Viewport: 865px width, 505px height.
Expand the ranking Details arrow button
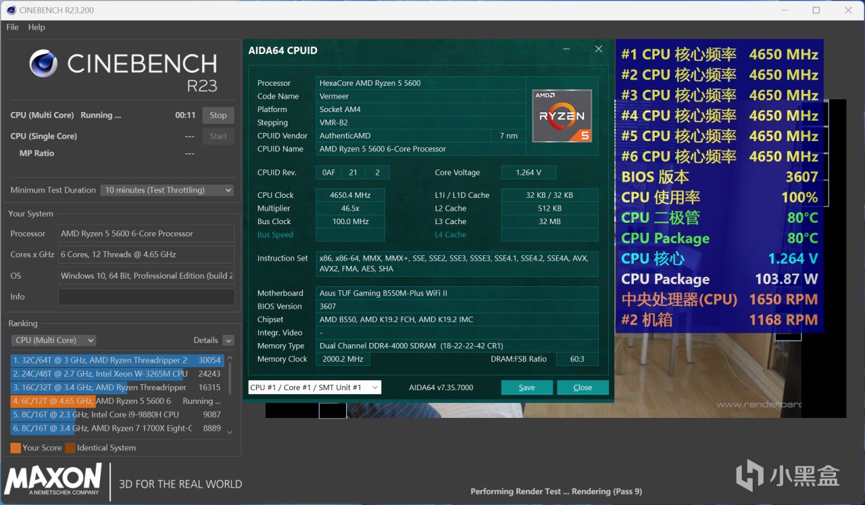228,340
